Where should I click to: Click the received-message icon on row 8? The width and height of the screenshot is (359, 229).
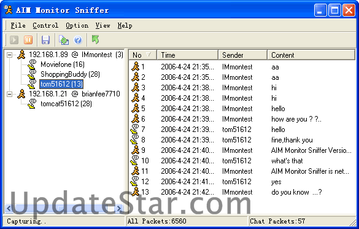(x=134, y=139)
